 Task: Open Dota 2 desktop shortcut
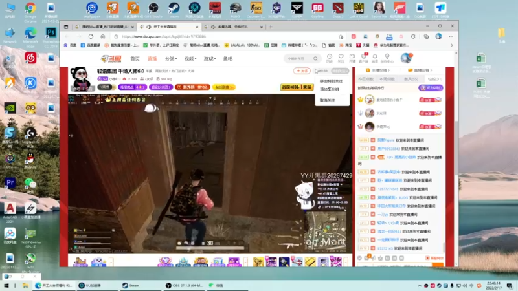click(338, 10)
